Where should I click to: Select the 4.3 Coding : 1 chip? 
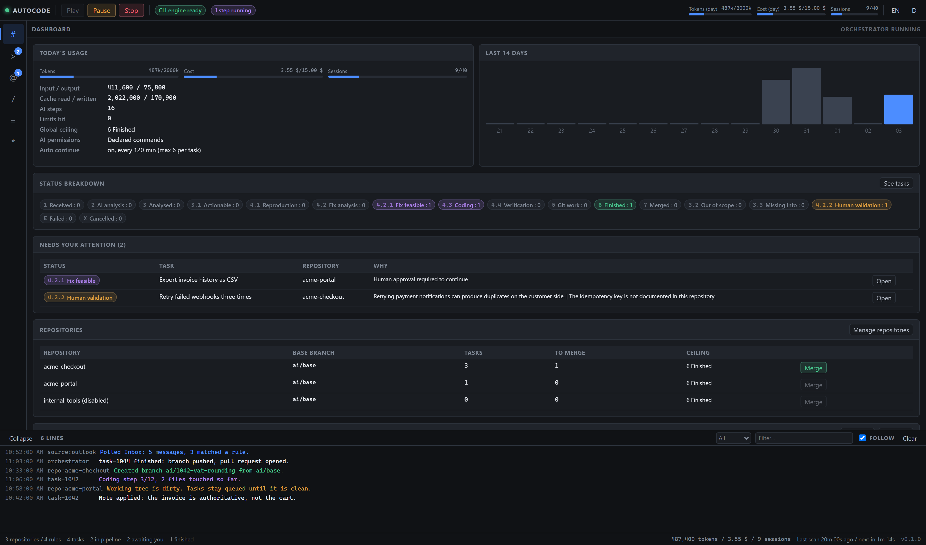[461, 205]
